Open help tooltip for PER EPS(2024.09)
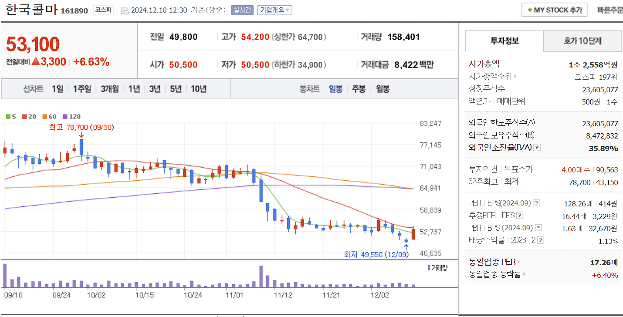 536,202
